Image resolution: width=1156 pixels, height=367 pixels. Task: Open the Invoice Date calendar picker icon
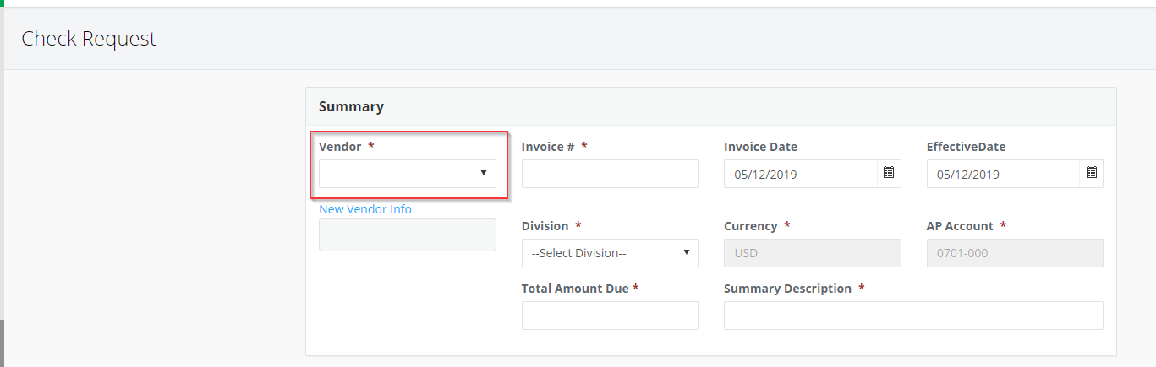889,173
